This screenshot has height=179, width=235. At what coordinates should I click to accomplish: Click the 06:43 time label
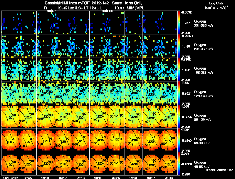click(169, 178)
